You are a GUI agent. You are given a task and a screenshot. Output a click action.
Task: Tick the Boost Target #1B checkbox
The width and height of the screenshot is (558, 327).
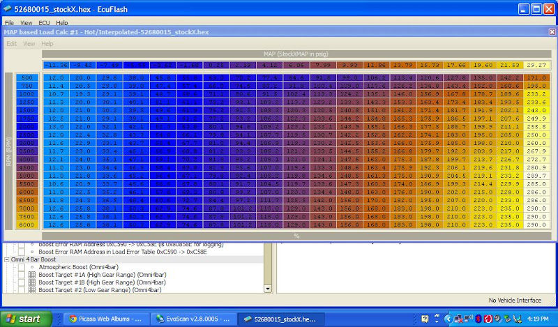click(x=22, y=282)
